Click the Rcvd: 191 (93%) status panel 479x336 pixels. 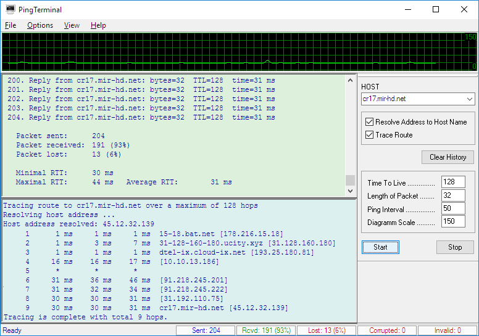(x=266, y=330)
